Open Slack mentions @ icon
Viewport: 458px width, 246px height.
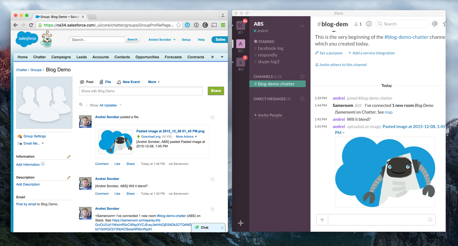click(x=435, y=24)
